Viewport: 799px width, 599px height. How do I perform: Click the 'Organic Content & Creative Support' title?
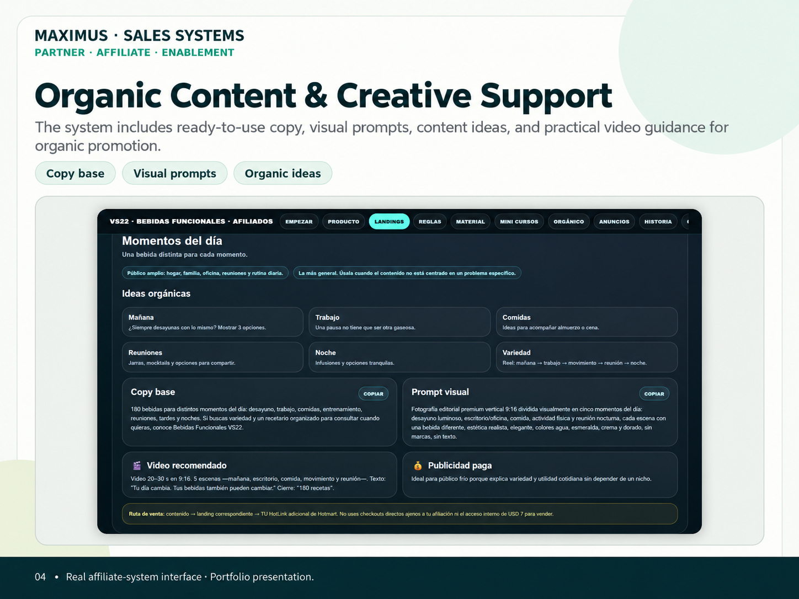[x=323, y=96]
